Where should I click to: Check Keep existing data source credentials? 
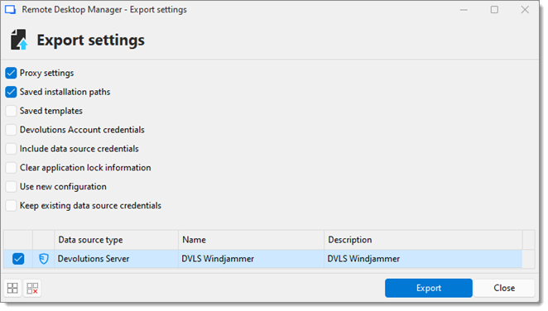(x=11, y=205)
